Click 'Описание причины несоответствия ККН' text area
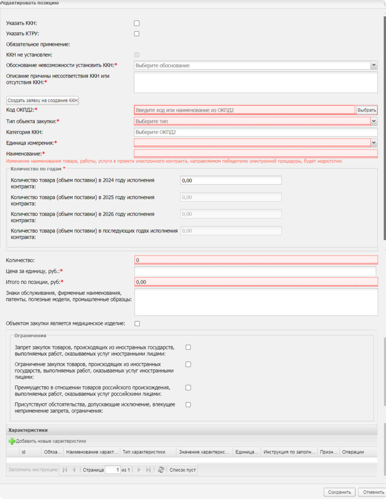 point(256,82)
